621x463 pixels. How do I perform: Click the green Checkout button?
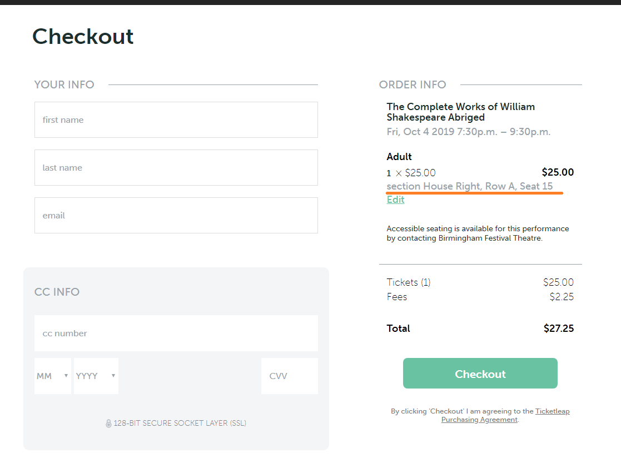point(480,374)
